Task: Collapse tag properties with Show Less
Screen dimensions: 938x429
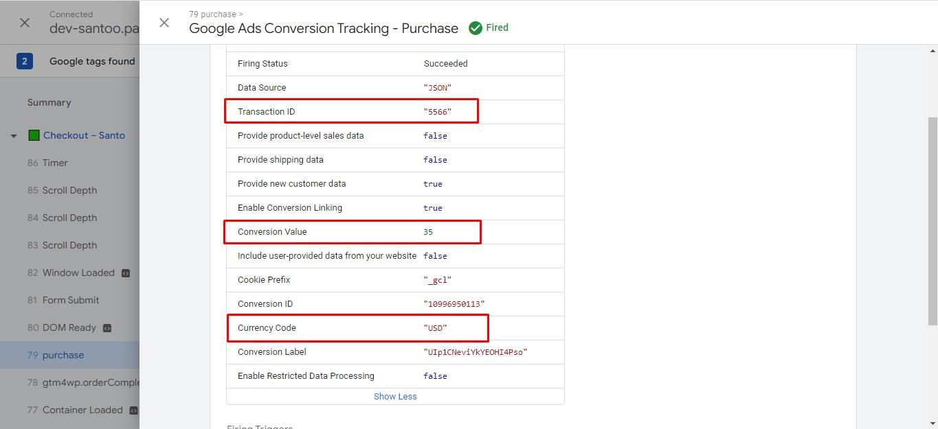Action: click(x=395, y=397)
